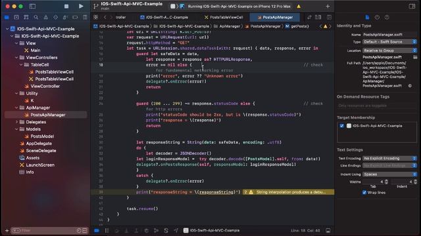Go forward in editor history
This screenshot has height=236, width=421.
(x=111, y=17)
